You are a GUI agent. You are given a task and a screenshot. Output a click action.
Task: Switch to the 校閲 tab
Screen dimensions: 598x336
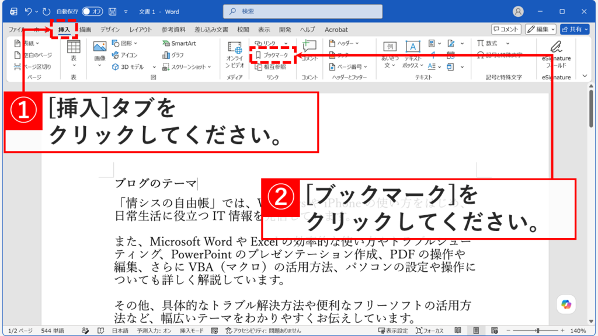pos(243,29)
